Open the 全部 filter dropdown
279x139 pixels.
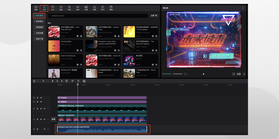coord(154,16)
